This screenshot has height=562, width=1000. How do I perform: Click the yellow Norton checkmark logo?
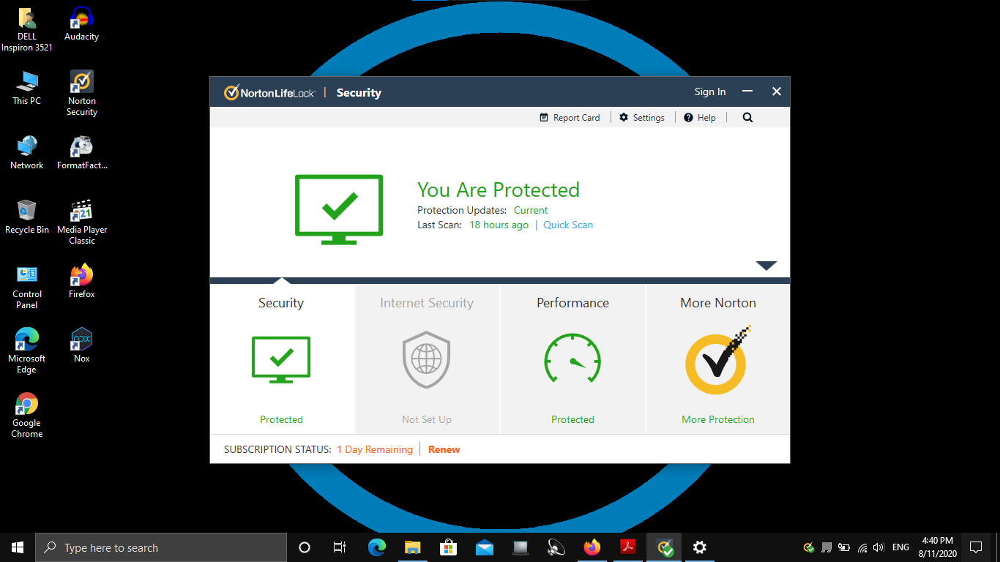pos(718,360)
